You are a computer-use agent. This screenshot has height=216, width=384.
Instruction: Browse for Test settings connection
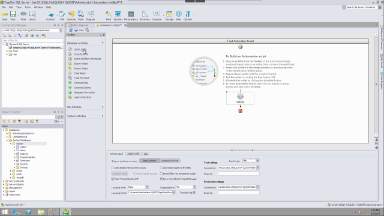[x=258, y=168]
